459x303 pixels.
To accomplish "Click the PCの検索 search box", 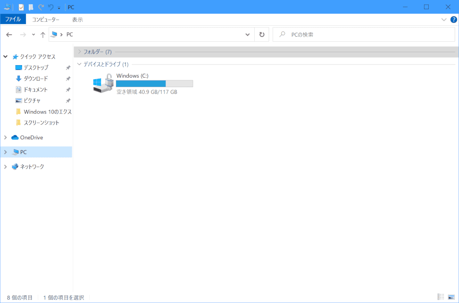I will 364,34.
